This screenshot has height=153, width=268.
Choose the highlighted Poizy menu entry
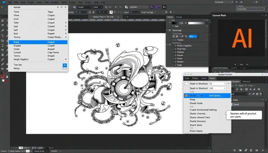[x=38, y=42]
